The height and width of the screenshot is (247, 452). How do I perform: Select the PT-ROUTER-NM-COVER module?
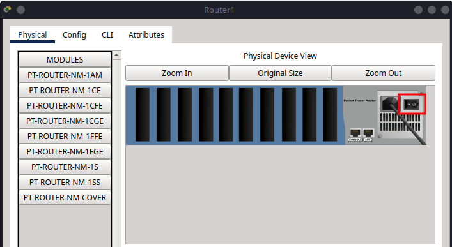(x=65, y=197)
